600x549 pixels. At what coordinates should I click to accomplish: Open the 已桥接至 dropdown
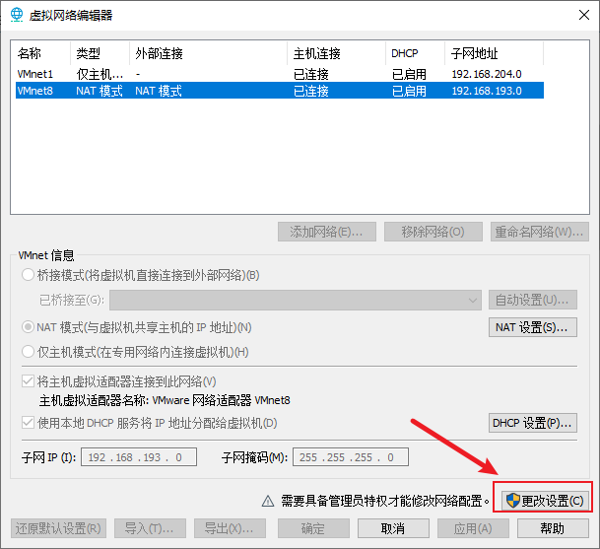point(296,300)
